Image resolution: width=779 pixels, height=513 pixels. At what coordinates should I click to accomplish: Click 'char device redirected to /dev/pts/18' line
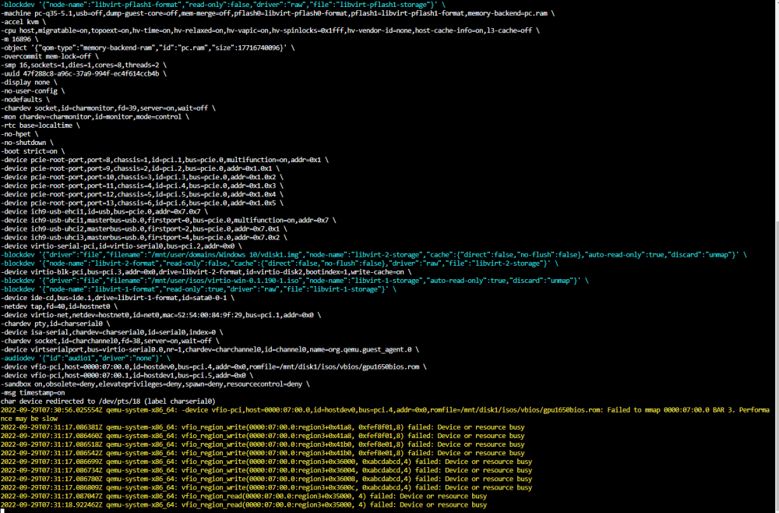pos(108,402)
